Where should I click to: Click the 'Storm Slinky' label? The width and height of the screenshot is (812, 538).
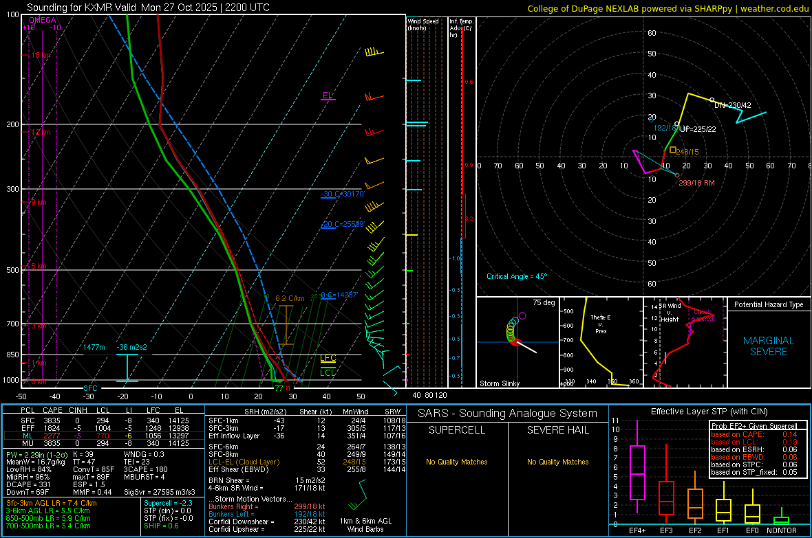pos(499,383)
